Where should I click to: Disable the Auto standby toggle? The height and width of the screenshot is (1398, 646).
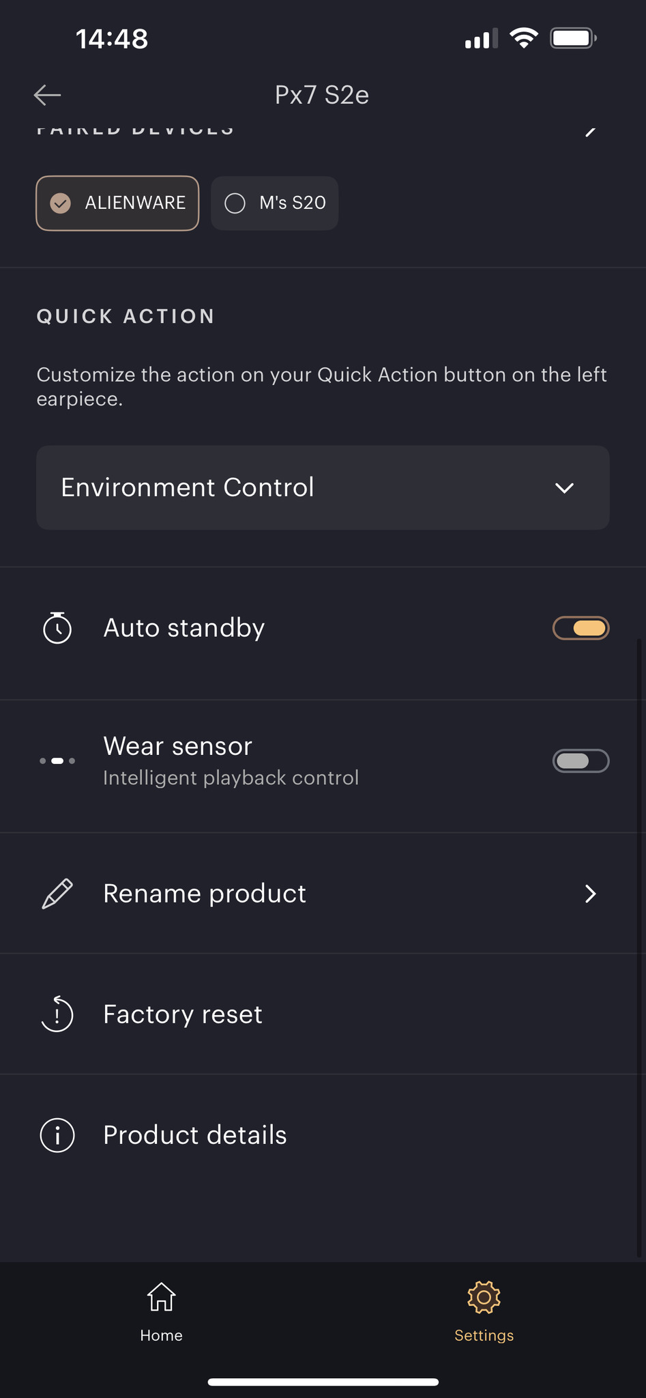coord(581,628)
